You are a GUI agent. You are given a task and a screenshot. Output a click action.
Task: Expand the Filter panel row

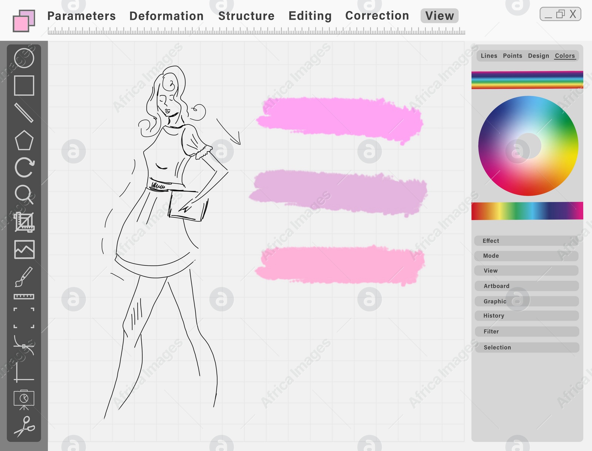pos(526,332)
